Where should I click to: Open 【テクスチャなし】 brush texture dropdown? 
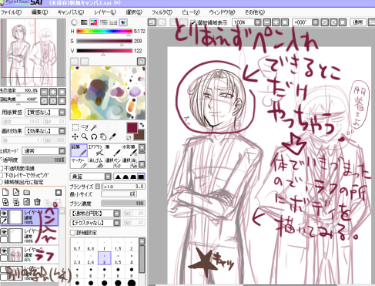pos(95,223)
